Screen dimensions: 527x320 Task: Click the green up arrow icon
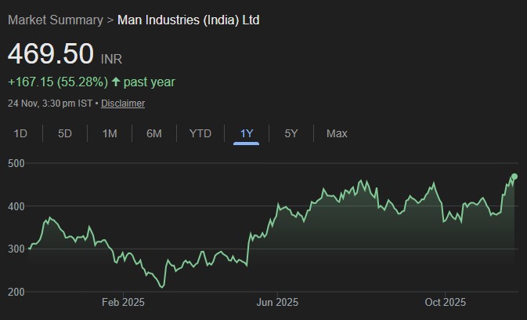117,82
